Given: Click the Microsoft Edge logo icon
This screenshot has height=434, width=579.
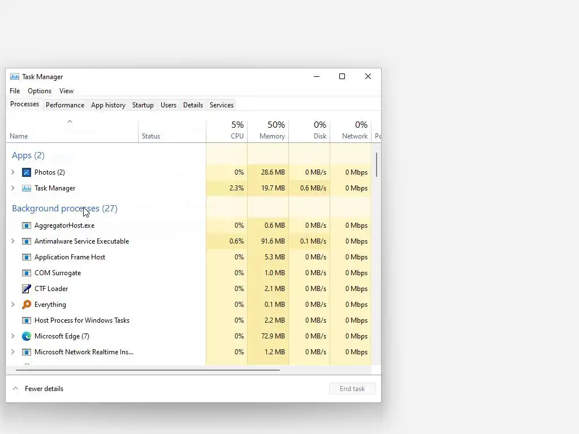Looking at the screenshot, I should pyautogui.click(x=26, y=336).
